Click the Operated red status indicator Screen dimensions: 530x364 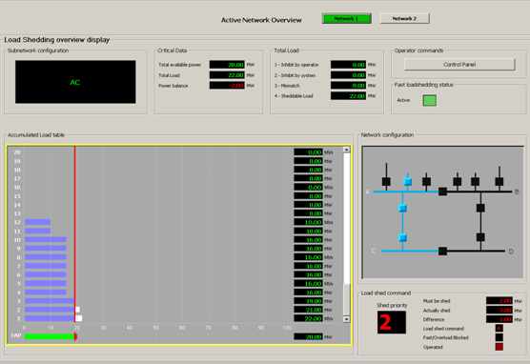click(x=499, y=347)
